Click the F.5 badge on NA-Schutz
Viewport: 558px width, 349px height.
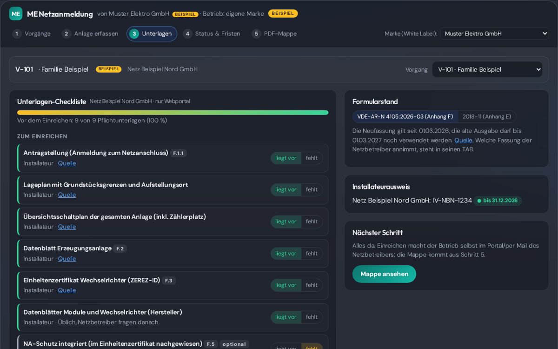pos(211,344)
